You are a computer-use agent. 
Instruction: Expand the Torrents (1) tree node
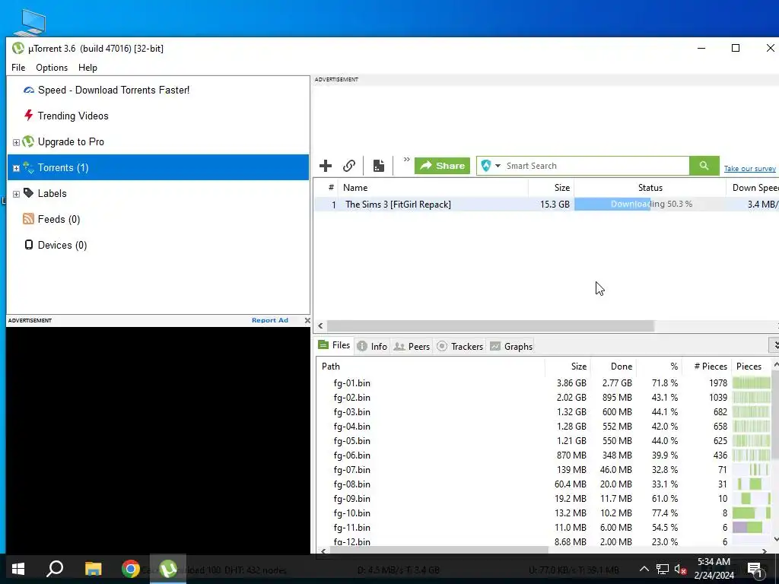pos(16,168)
